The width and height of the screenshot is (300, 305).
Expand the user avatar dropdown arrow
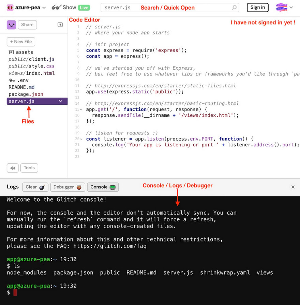tap(291, 8)
